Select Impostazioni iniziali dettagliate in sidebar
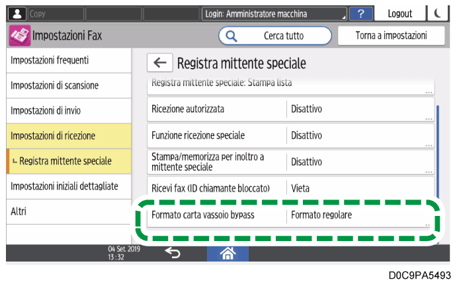Image resolution: width=457 pixels, height=282 pixels. 66,187
